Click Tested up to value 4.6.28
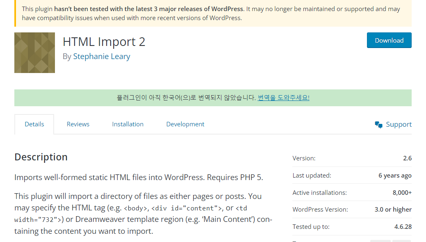This screenshot has width=426, height=242. 403,227
